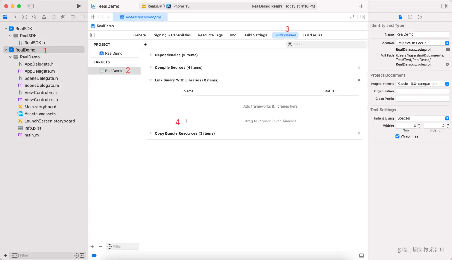Open the related items grid menu

point(93,17)
